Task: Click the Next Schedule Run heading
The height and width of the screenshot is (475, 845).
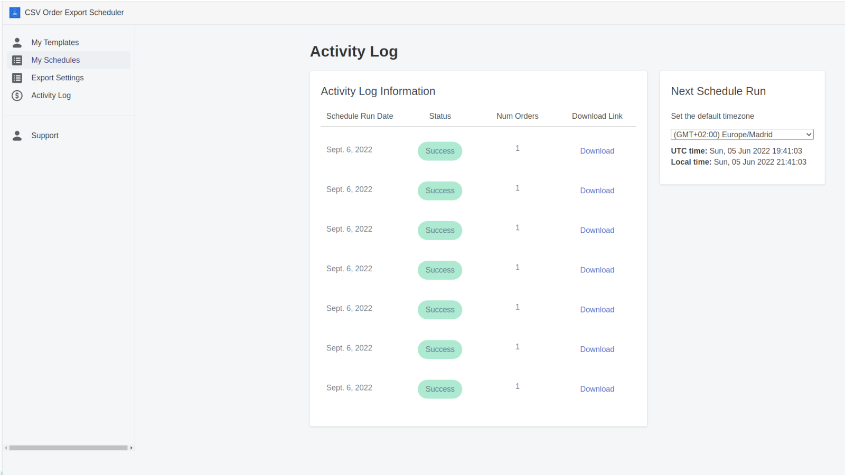Action: pyautogui.click(x=718, y=91)
